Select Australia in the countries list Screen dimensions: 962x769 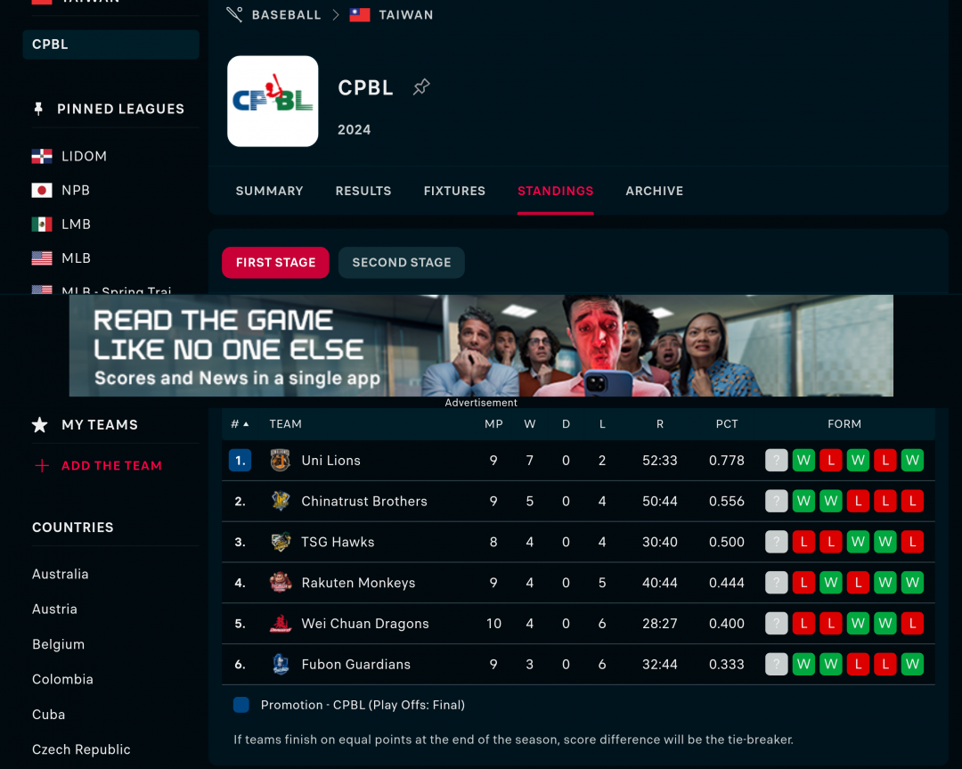click(61, 574)
